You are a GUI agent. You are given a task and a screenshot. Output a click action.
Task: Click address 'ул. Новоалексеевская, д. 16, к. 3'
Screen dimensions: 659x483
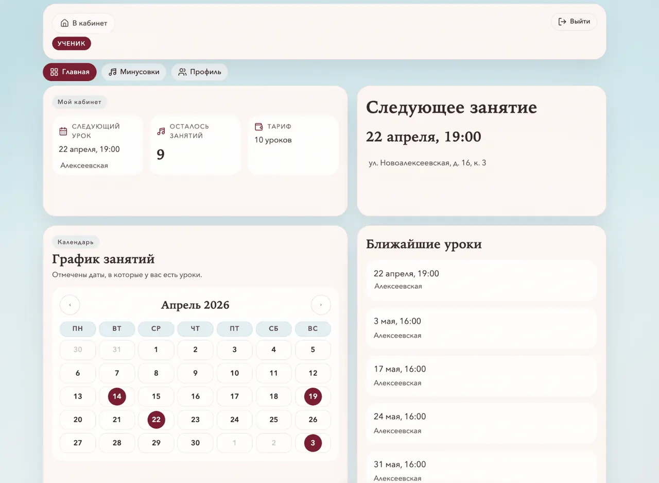pyautogui.click(x=427, y=163)
